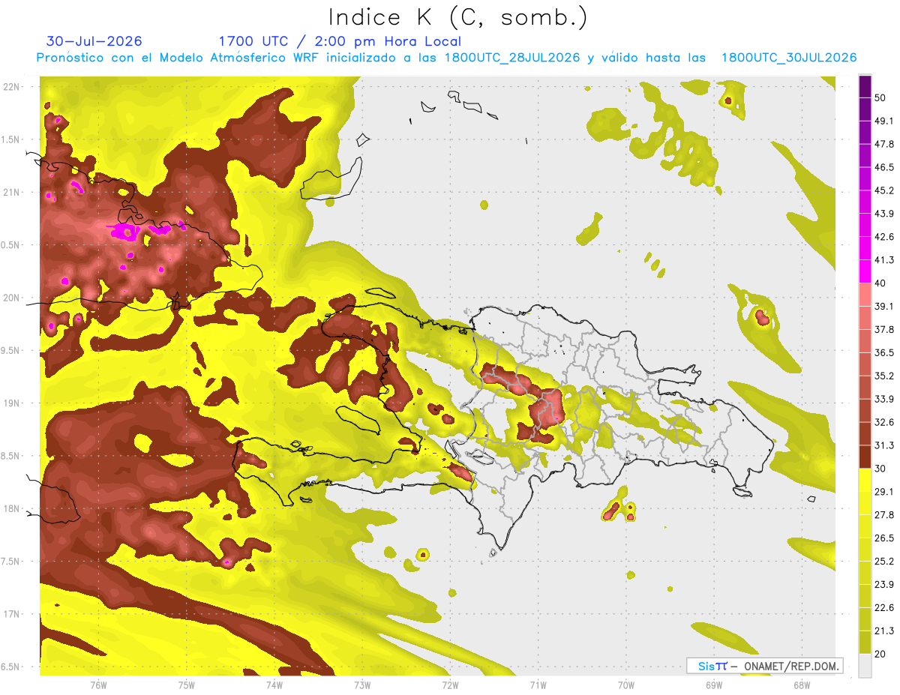Screen dimensions: 900x695
Task: Click the "74W" longitude label
Action: coord(274,685)
